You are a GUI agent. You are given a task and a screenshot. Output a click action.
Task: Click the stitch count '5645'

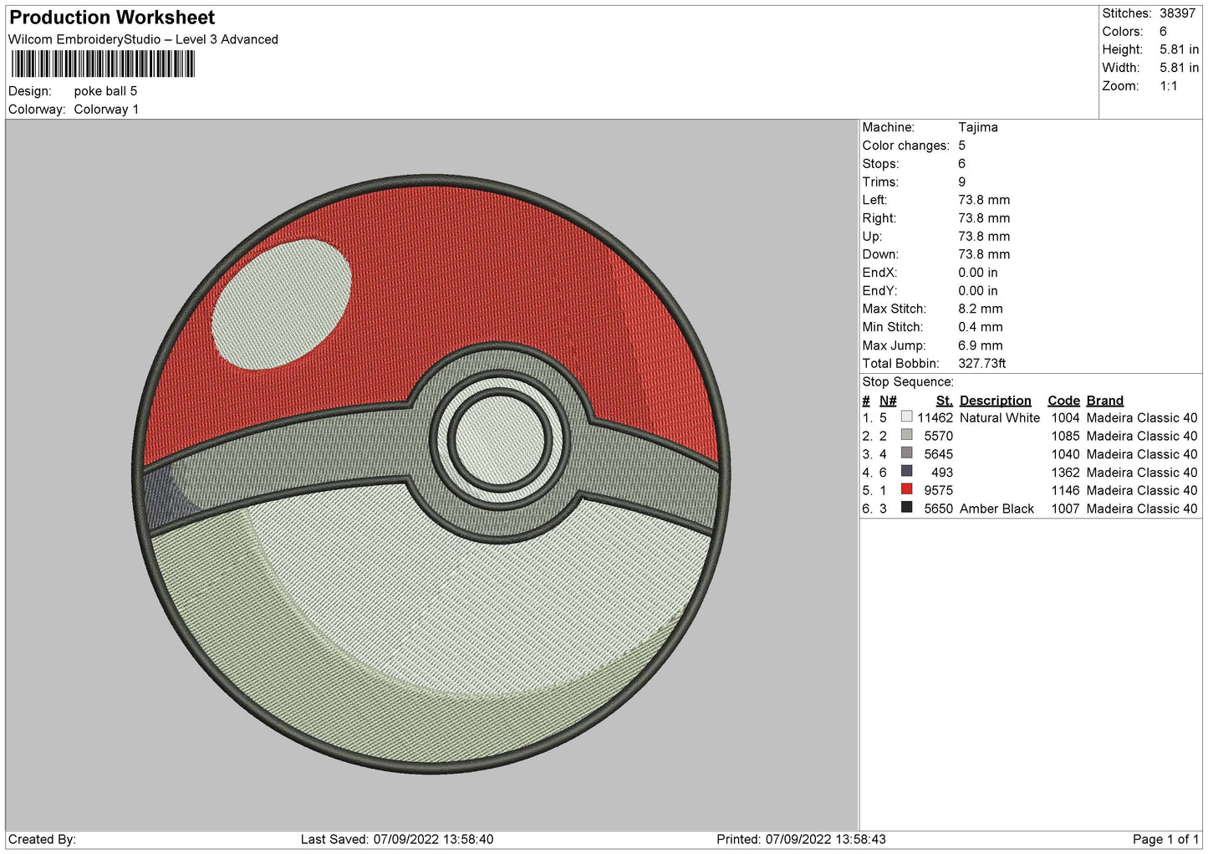[x=939, y=455]
